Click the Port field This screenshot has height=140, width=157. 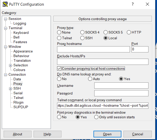[140, 49]
